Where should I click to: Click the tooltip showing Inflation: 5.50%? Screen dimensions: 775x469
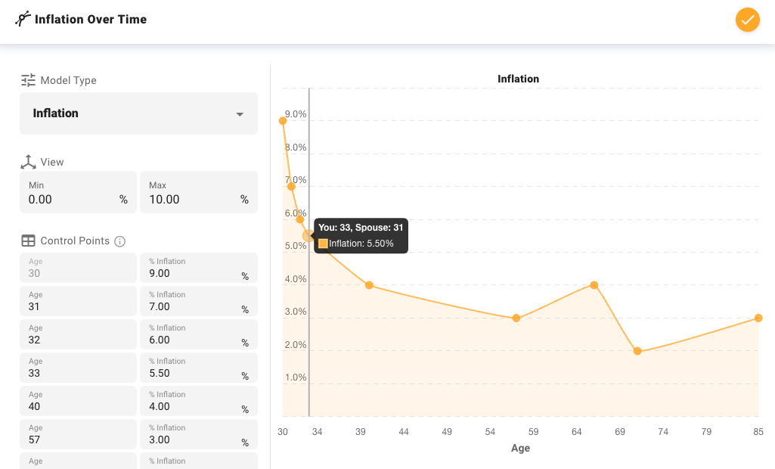[361, 235]
